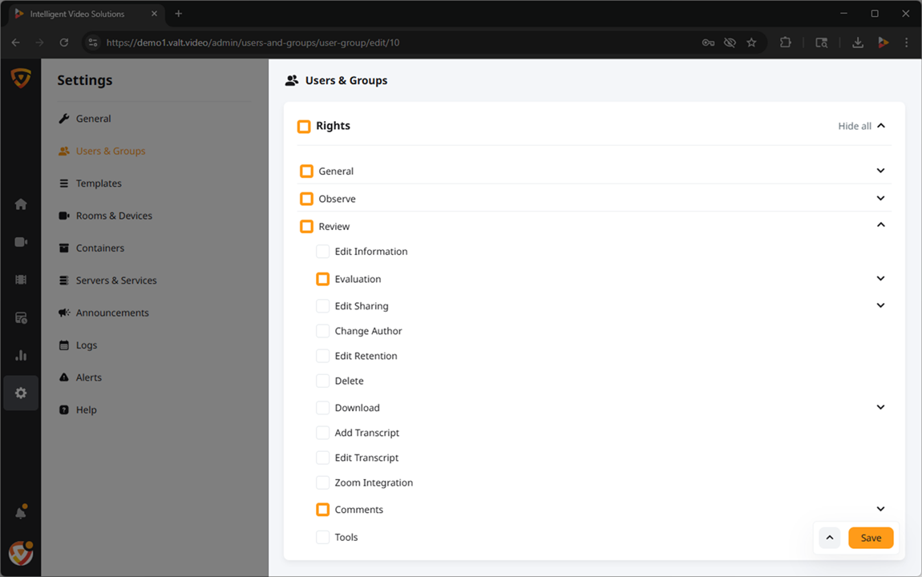Go forward with the browser forward arrow
The image size is (922, 577).
(x=39, y=42)
